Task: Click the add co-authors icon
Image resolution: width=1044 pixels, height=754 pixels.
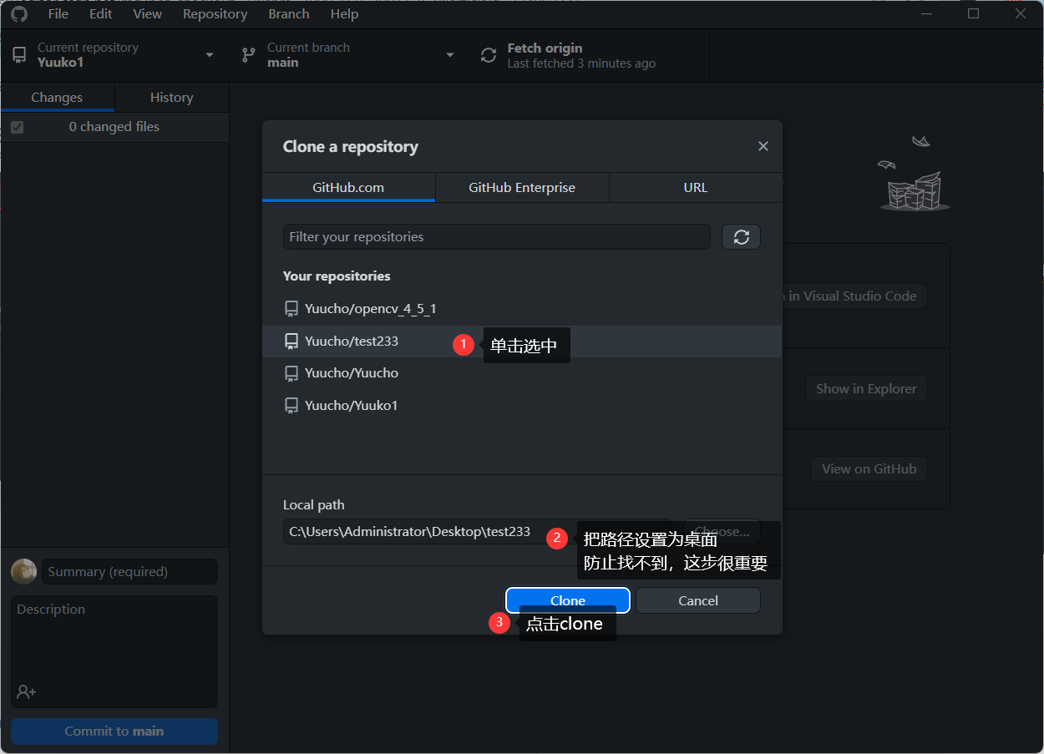Action: click(26, 692)
